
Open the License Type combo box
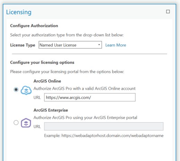(x=70, y=45)
